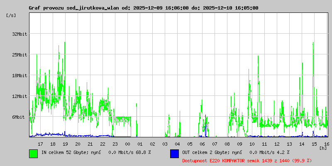Click hour label 21 on time axis
The height and width of the screenshot is (166, 332).
tap(90, 144)
